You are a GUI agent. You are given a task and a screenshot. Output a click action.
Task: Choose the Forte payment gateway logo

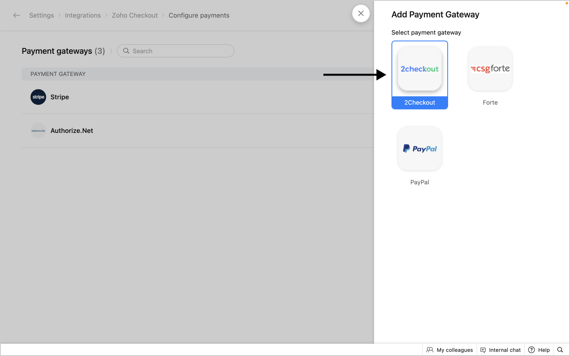click(x=490, y=69)
